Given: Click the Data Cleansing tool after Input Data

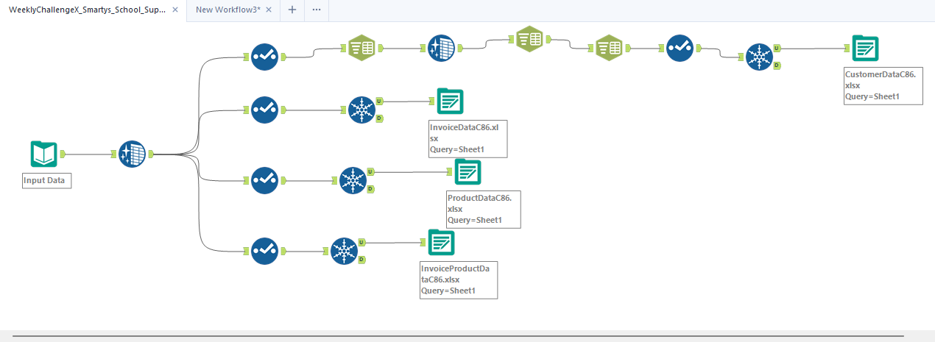Looking at the screenshot, I should [x=132, y=154].
